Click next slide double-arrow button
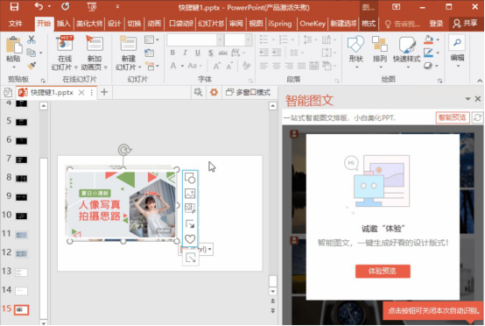 tap(273, 310)
